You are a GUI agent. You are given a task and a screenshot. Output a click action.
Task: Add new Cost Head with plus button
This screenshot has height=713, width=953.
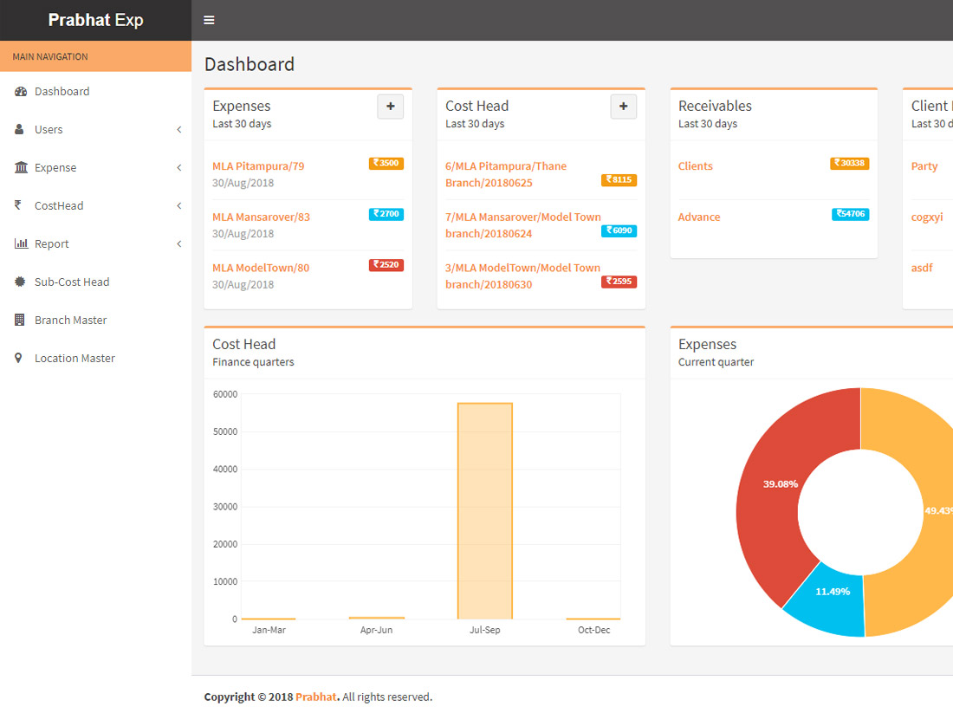[623, 107]
